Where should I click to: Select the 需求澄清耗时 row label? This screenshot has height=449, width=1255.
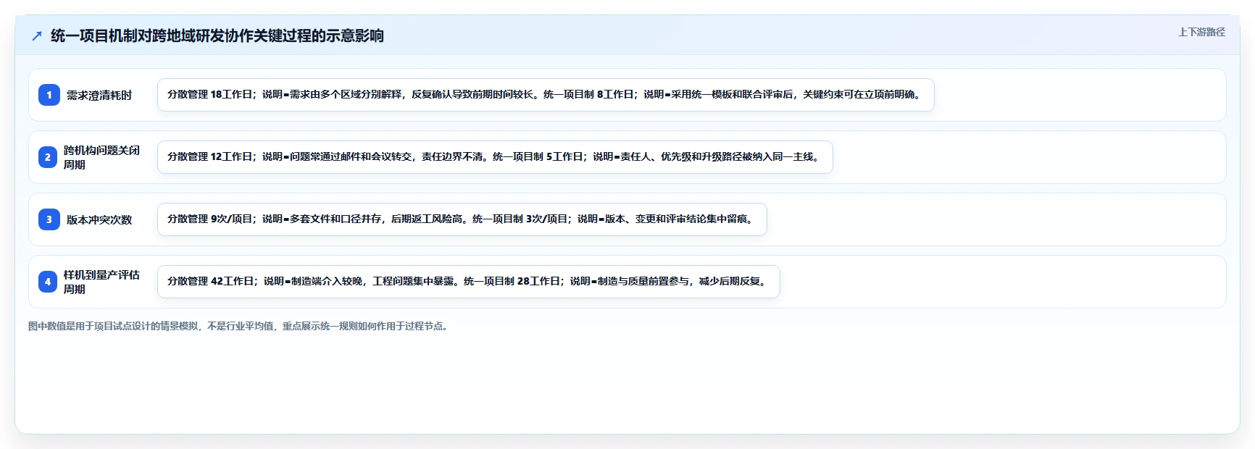99,95
